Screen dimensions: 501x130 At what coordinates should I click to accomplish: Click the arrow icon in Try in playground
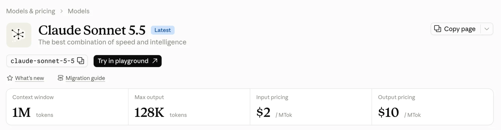(x=155, y=61)
